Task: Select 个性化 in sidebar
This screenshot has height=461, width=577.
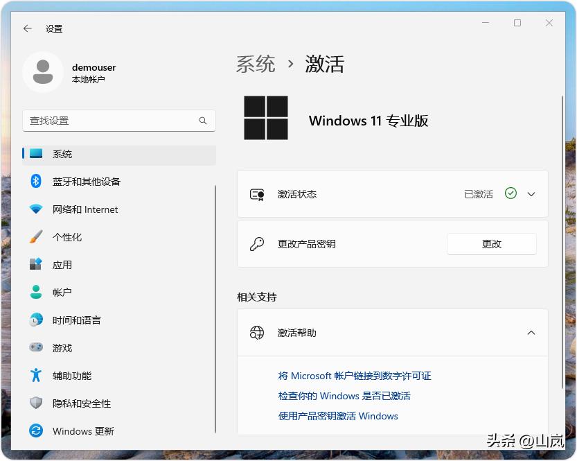Action: click(119, 237)
